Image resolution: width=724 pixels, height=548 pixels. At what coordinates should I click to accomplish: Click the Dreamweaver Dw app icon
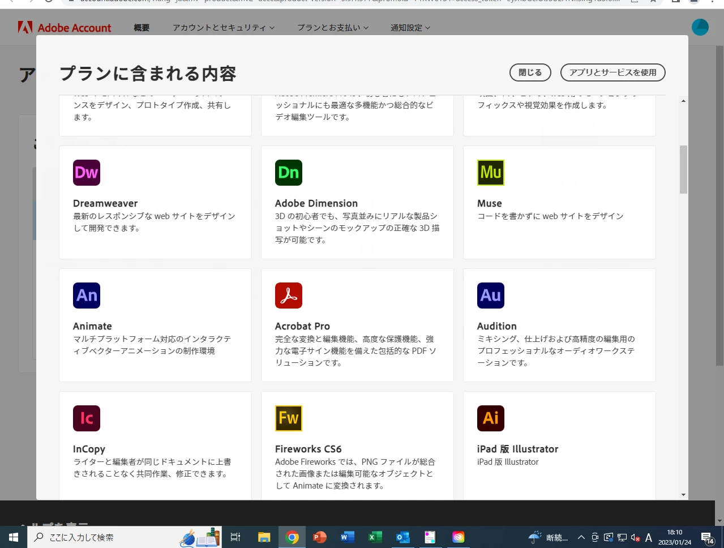coord(87,173)
